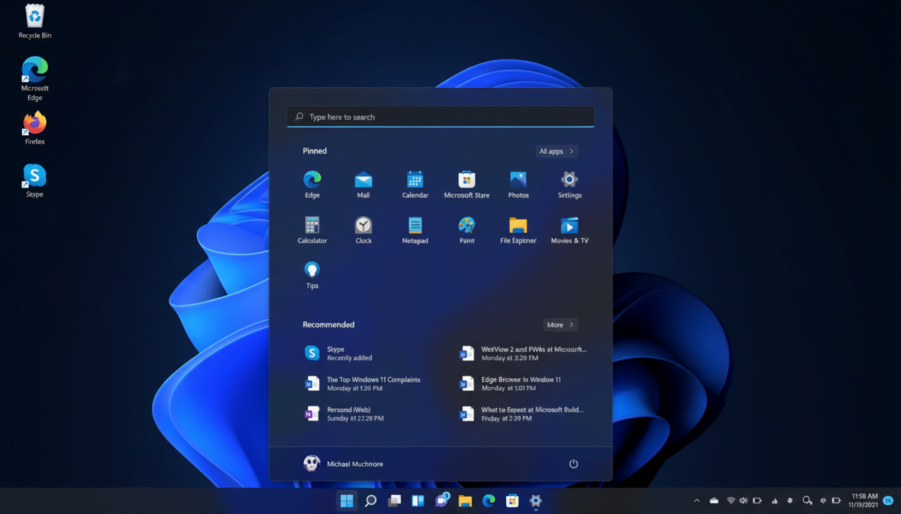The height and width of the screenshot is (514, 901).
Task: Open the Clock app
Action: (363, 226)
